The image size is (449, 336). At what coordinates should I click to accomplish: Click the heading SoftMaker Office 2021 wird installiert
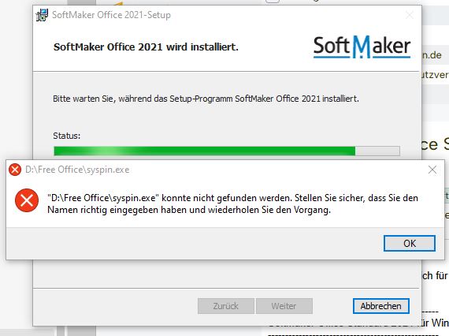(146, 47)
